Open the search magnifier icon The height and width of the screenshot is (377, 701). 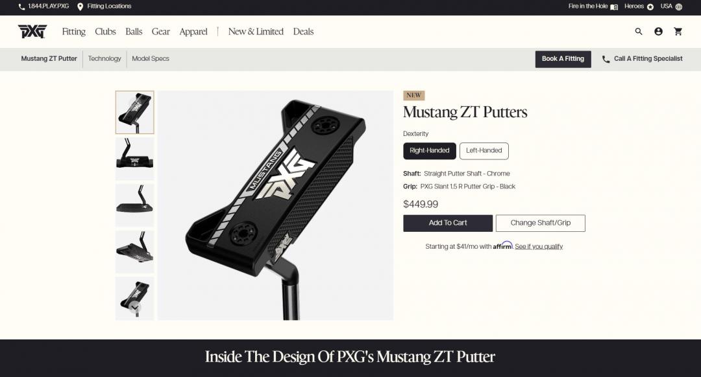pyautogui.click(x=639, y=32)
